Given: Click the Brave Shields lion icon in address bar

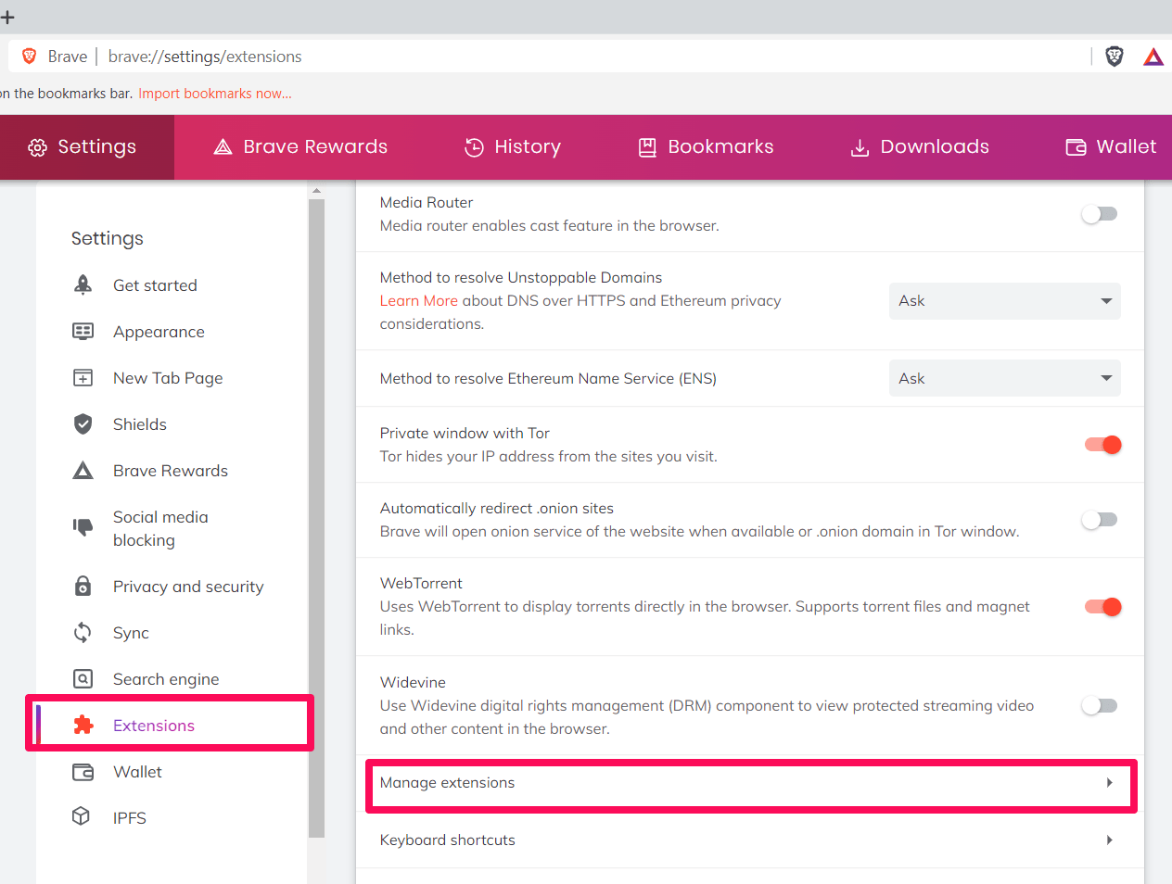Looking at the screenshot, I should [1115, 57].
